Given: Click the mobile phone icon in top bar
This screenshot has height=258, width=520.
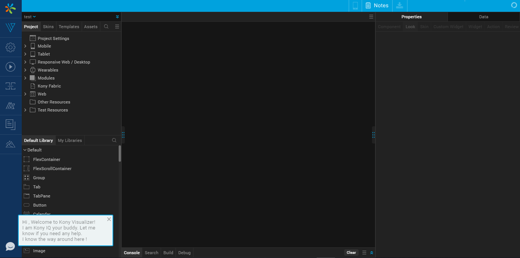Looking at the screenshot, I should [355, 6].
